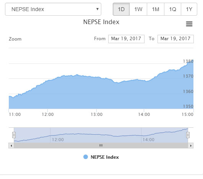The image size is (203, 179).
Task: Click the 11:00 x-axis label
Action: pyautogui.click(x=15, y=114)
